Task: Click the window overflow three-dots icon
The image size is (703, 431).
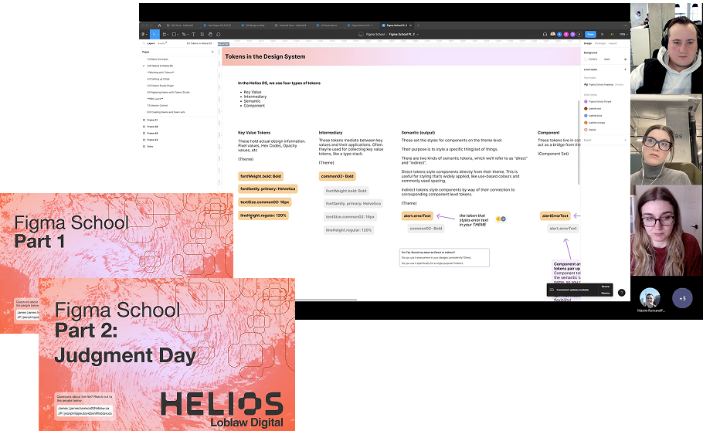Action: pos(625,25)
